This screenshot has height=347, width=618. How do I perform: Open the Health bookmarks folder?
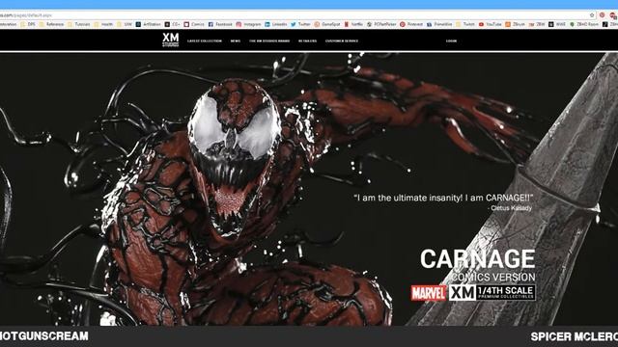103,24
